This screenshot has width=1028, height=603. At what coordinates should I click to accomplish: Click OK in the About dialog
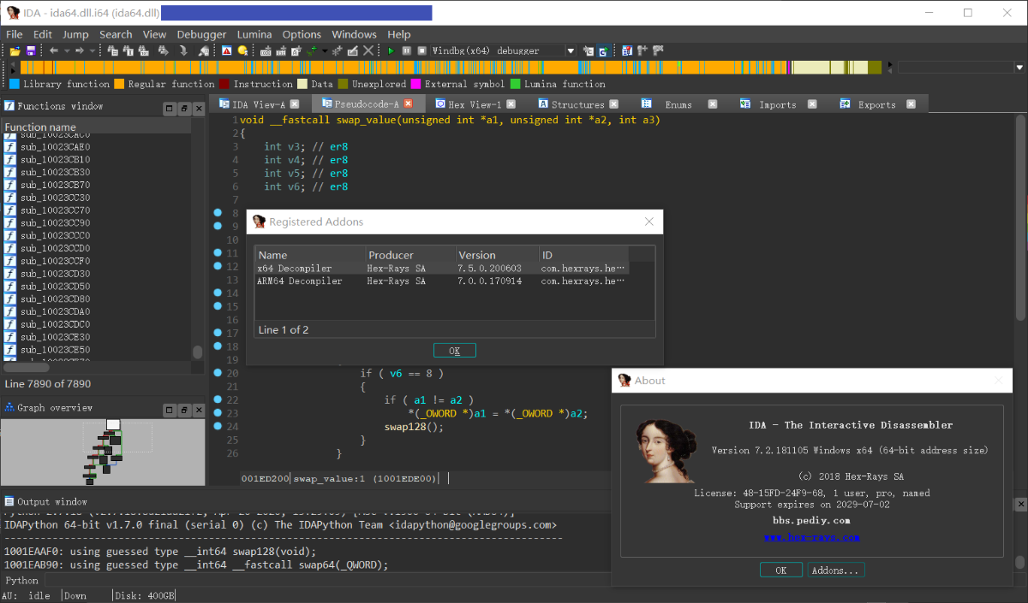[780, 570]
